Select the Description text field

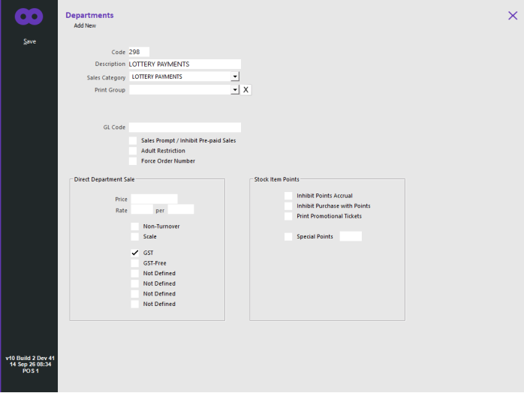point(185,64)
